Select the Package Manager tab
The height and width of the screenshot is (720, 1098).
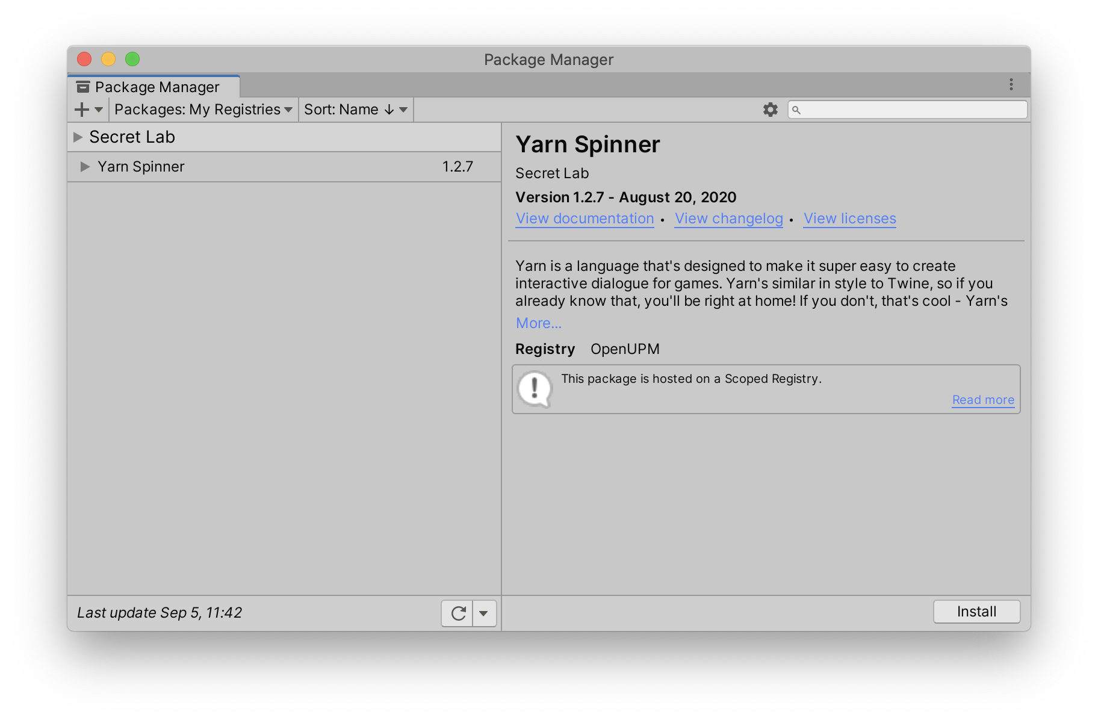click(x=157, y=87)
